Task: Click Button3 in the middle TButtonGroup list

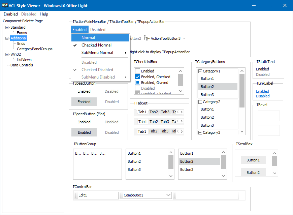Action: click(x=147, y=170)
